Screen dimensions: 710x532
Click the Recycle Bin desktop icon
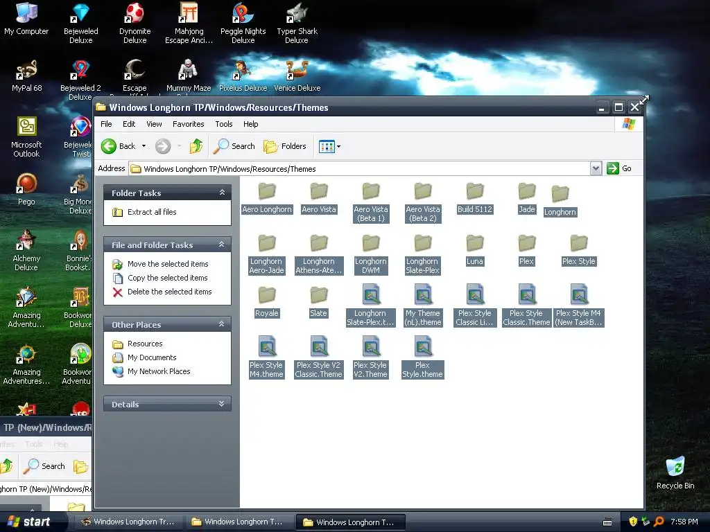tap(675, 472)
